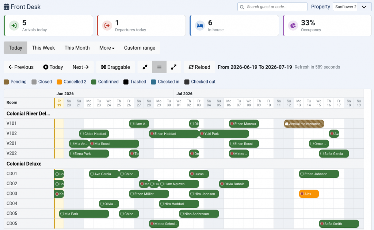
Task: Toggle the Confirmed status filter
Action: coord(105,82)
